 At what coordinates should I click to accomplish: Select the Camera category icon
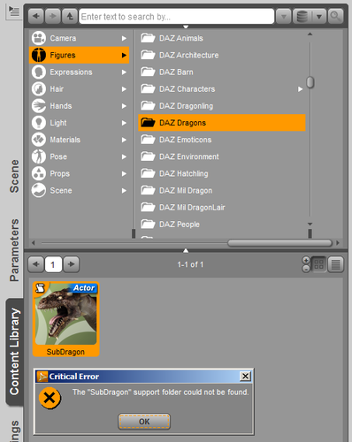[39, 38]
